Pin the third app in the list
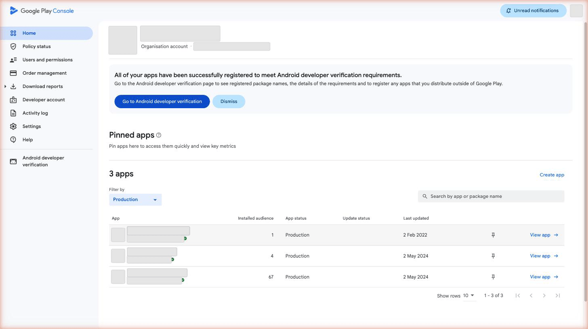The image size is (588, 329). [x=493, y=277]
